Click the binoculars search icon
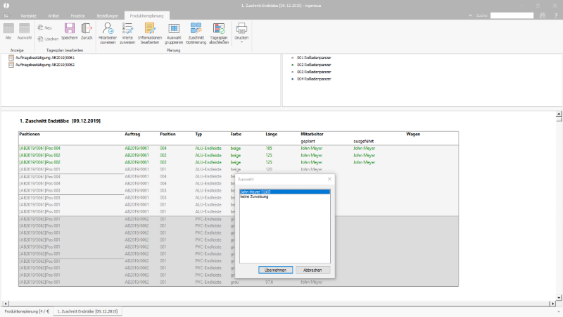This screenshot has height=317, width=563. 543,15
